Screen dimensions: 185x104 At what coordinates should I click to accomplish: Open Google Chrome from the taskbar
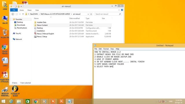coord(36,101)
